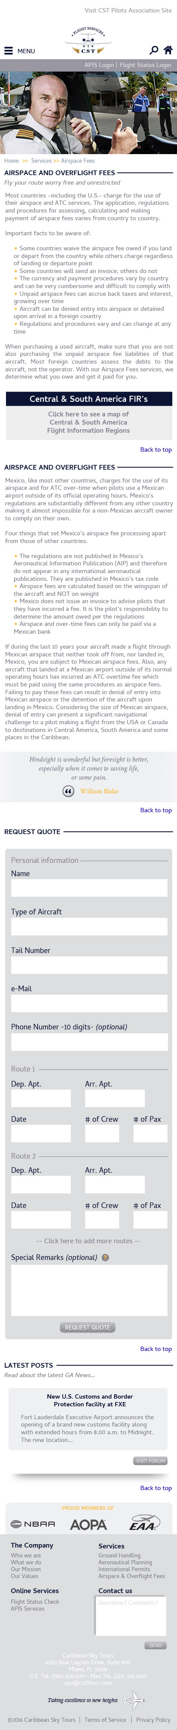This screenshot has width=177, height=1730.
Task: Click the SEND button in the contact form
Action: pos(155,1645)
